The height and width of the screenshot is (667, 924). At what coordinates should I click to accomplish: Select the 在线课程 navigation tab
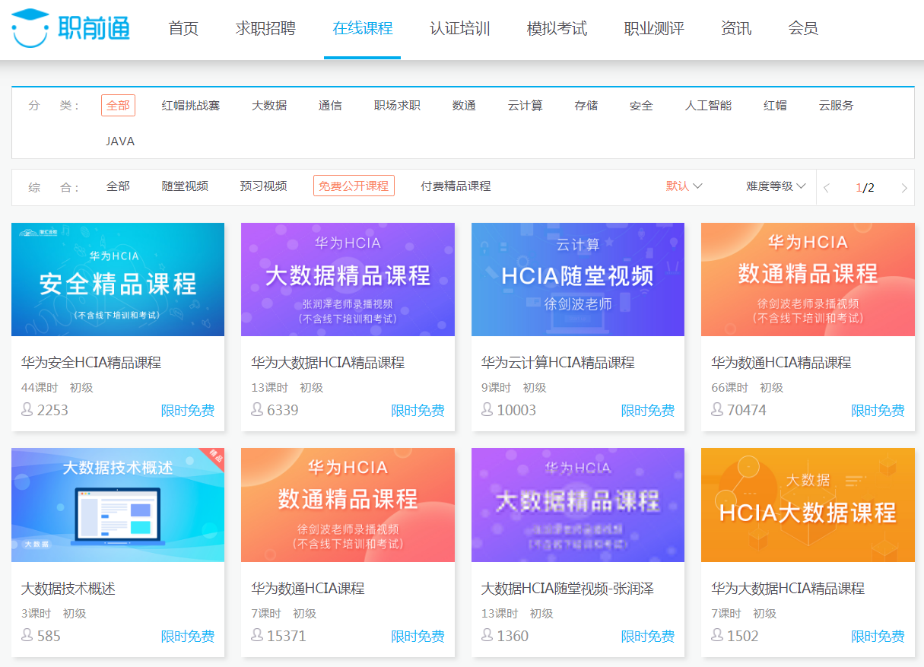(363, 29)
